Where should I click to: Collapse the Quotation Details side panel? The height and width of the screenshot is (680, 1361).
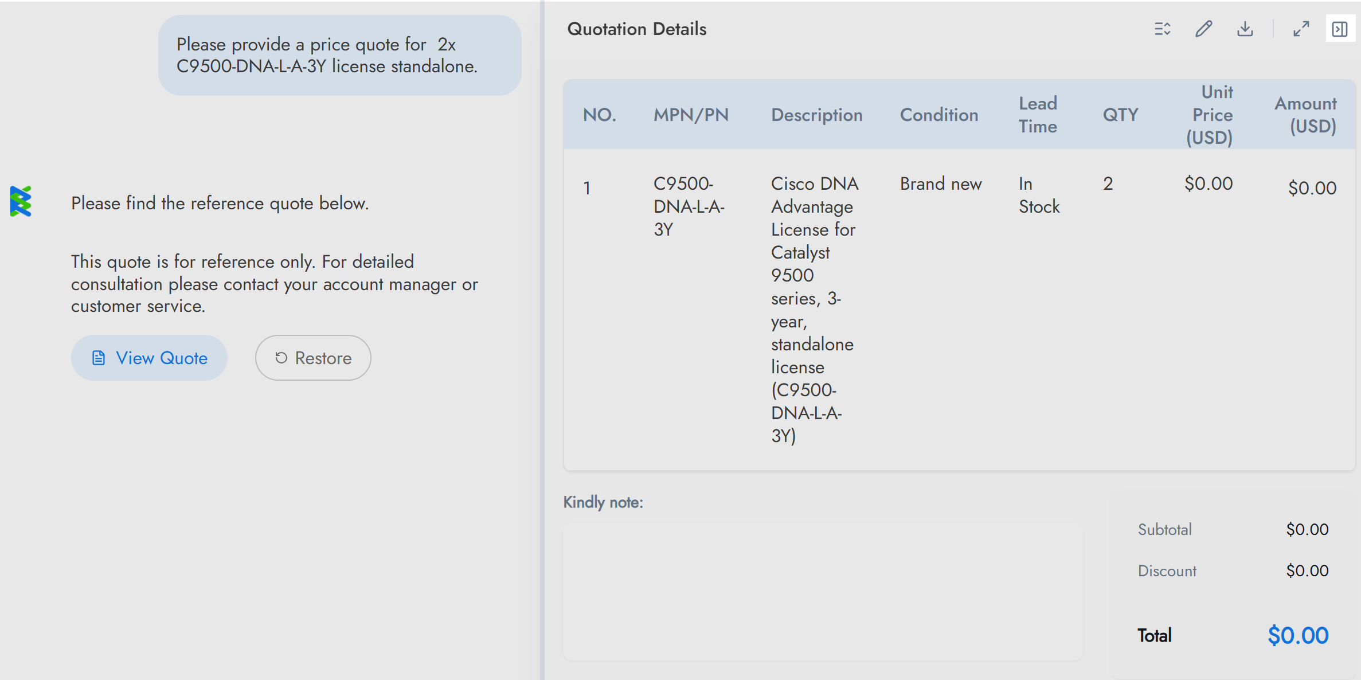[x=1340, y=29]
